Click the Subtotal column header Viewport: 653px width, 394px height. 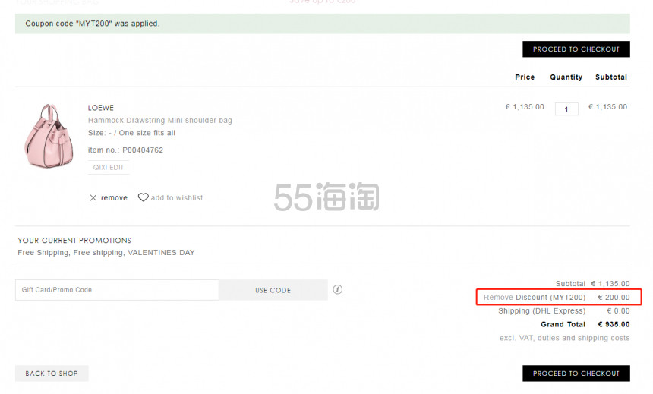pyautogui.click(x=611, y=77)
